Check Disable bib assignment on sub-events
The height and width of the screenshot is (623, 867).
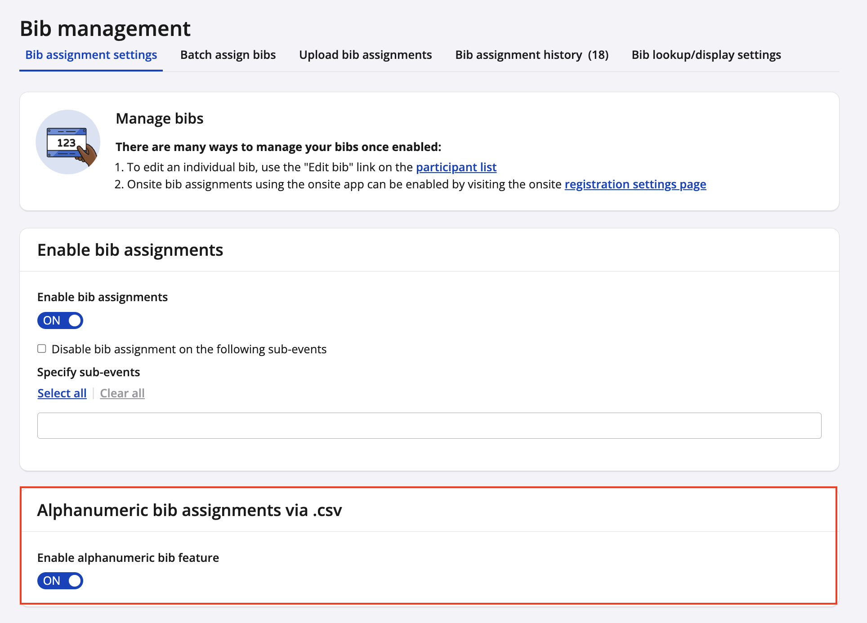click(x=42, y=349)
